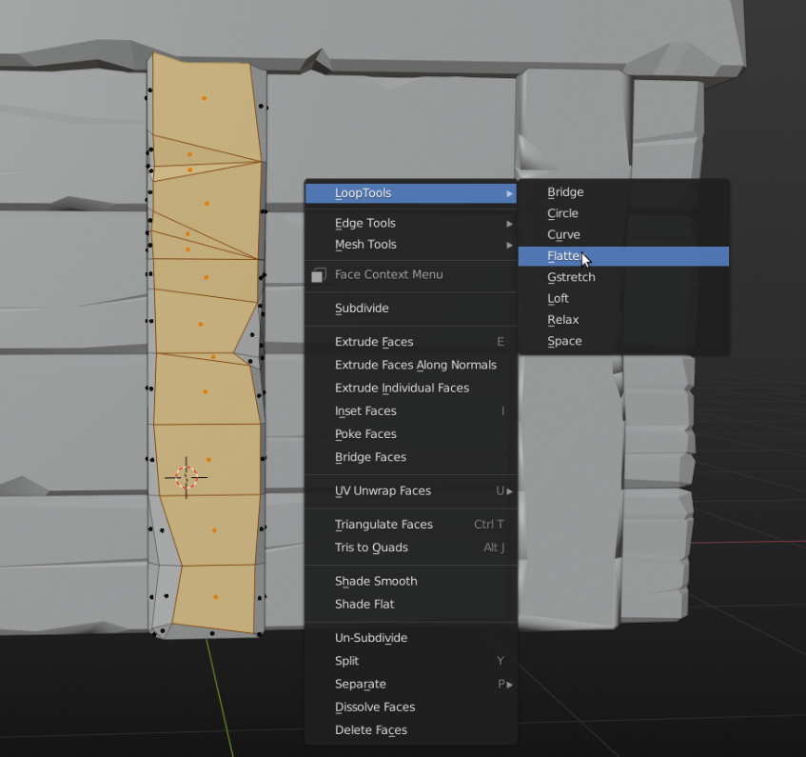Choose Delete Faces
Viewport: 806px width, 757px height.
coord(411,730)
